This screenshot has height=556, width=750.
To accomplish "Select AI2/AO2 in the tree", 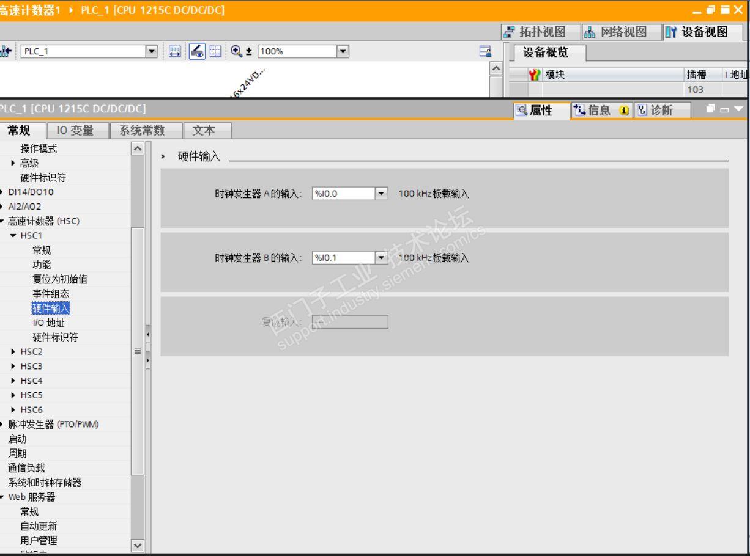I will tap(25, 207).
